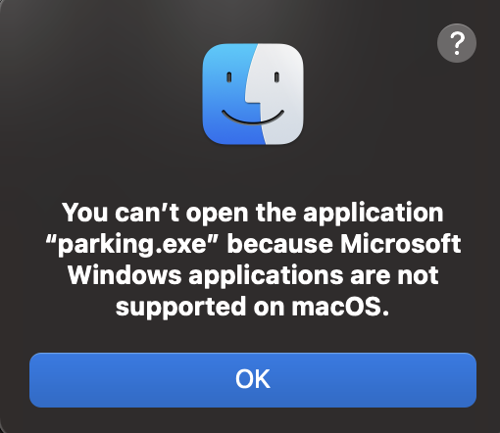Click the word "Microsoft" in the alert
Viewport: 500px width, 433px height.
pyautogui.click(x=401, y=244)
